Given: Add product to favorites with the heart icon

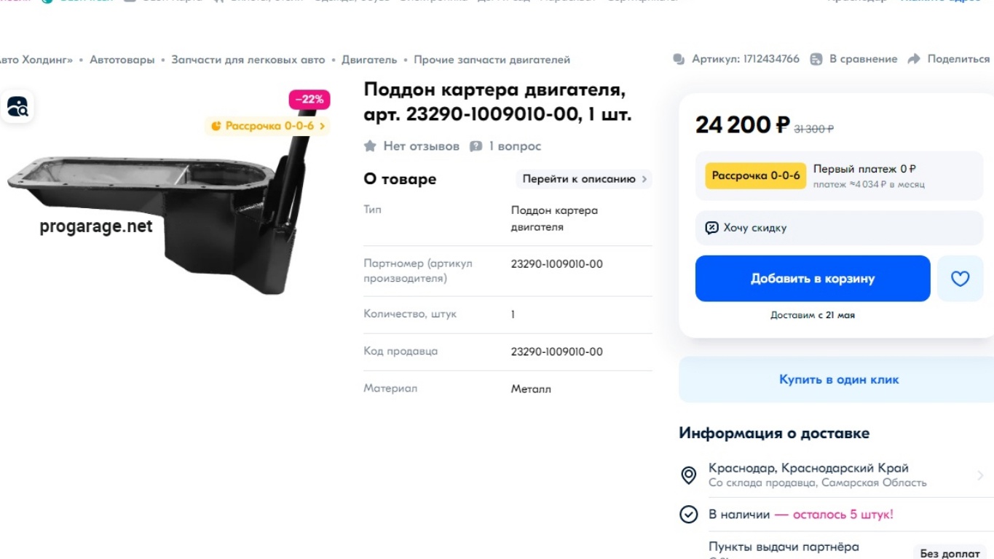Looking at the screenshot, I should pyautogui.click(x=960, y=278).
